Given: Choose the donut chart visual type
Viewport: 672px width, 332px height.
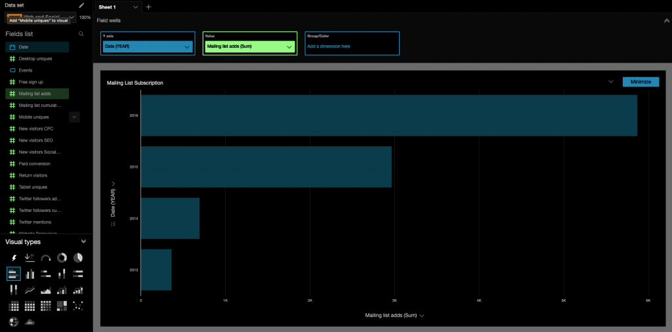Looking at the screenshot, I should coord(62,258).
